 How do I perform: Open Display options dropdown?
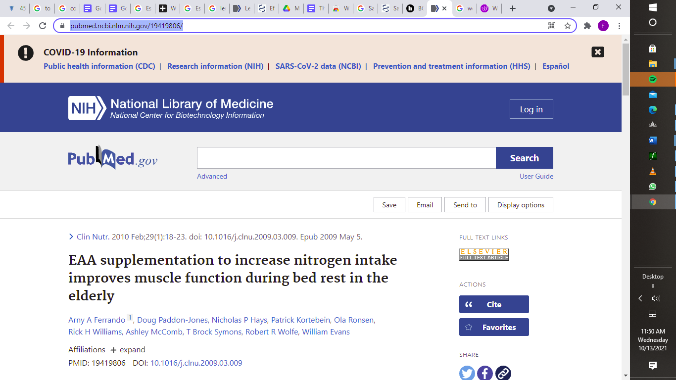[x=521, y=205]
